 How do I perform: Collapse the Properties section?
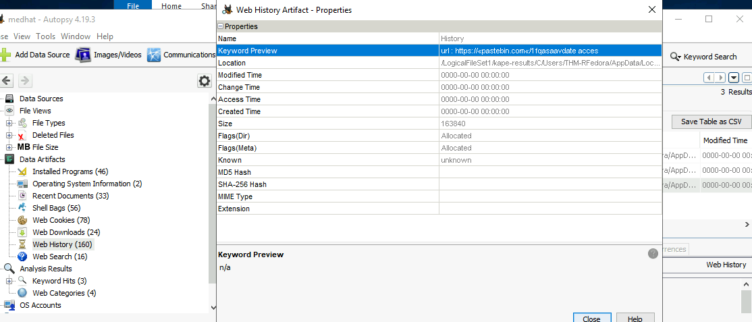click(x=220, y=26)
